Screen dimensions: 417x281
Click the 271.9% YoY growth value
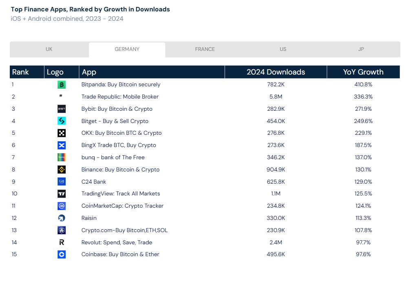click(363, 109)
